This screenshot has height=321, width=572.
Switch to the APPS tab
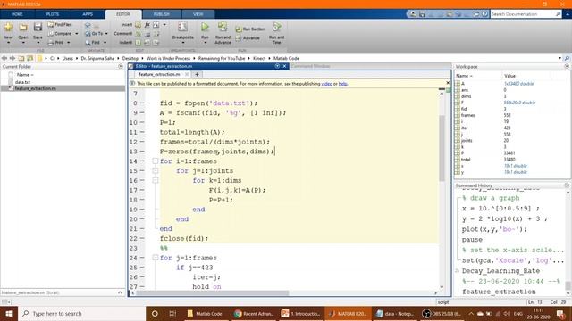pos(88,14)
